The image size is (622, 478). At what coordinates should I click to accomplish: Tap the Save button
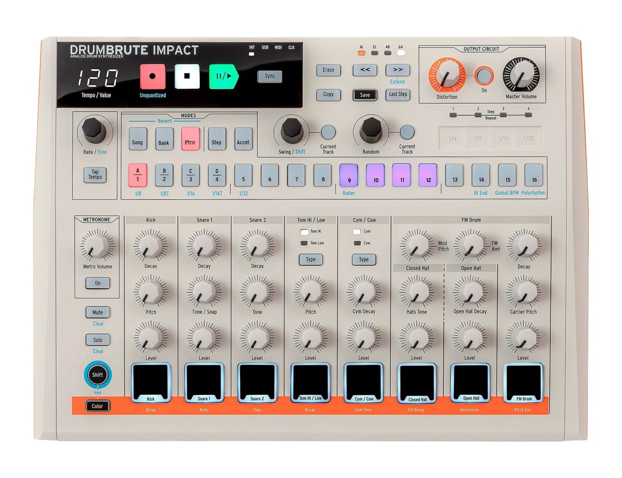365,95
